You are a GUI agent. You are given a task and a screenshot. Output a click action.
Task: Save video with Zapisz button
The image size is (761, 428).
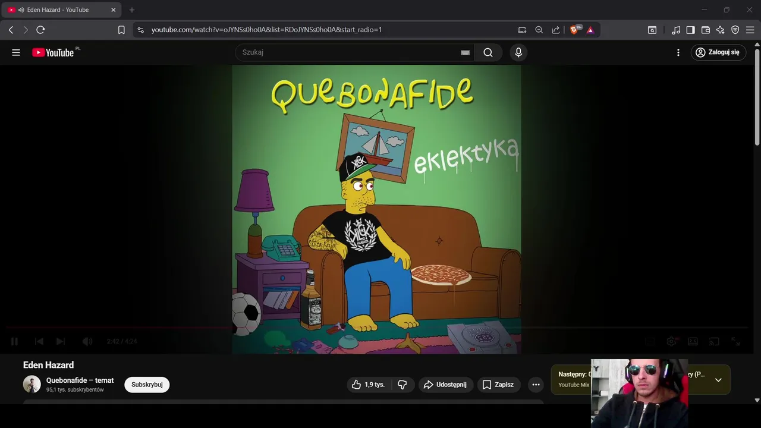pos(498,385)
